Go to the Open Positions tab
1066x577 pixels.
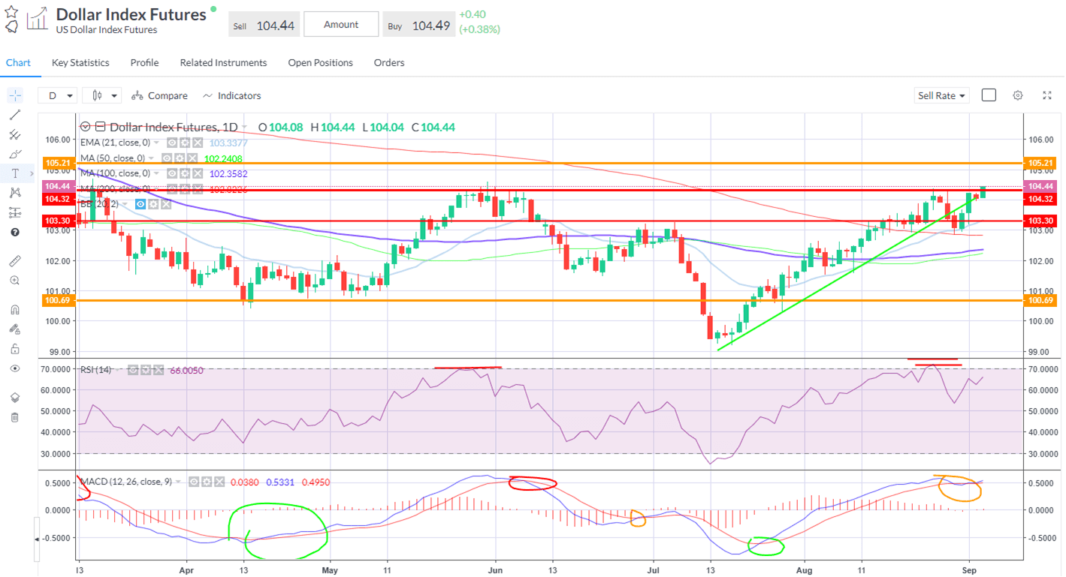[x=320, y=63]
